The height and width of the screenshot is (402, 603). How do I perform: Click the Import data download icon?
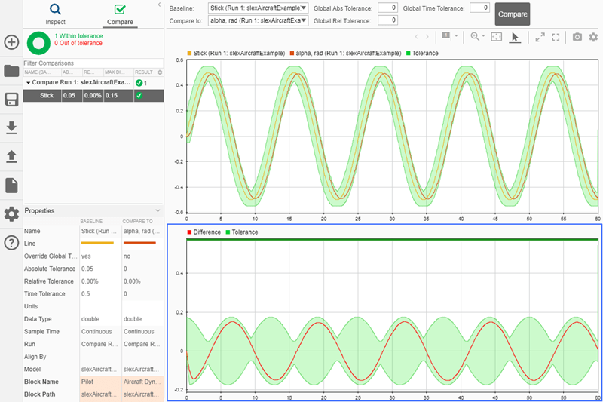click(11, 127)
